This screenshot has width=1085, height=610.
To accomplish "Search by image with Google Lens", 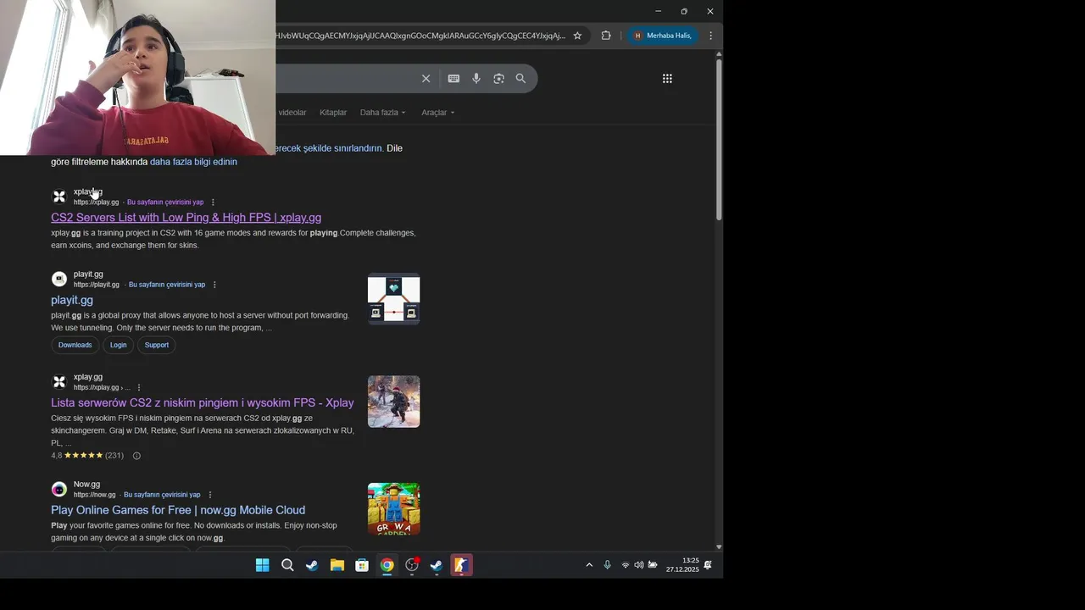I will click(x=498, y=79).
